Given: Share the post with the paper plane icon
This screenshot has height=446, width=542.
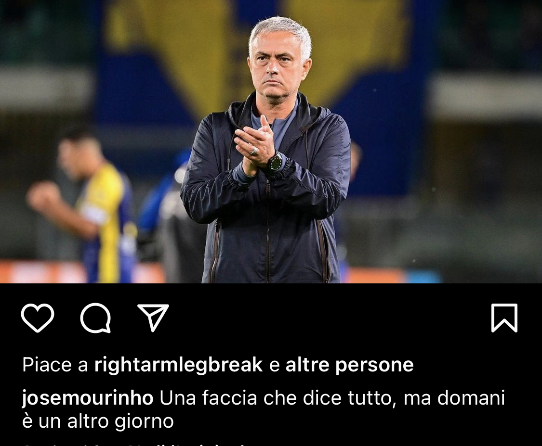Looking at the screenshot, I should click(x=153, y=318).
